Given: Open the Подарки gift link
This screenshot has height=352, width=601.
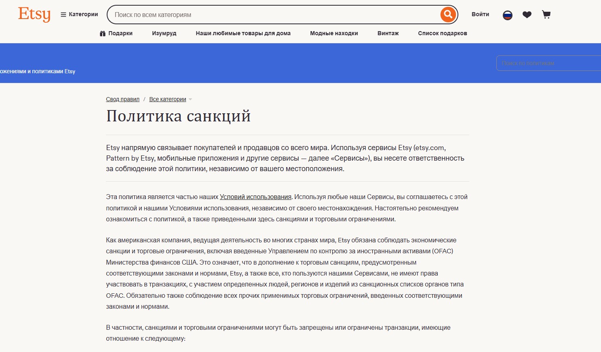Looking at the screenshot, I should [116, 33].
